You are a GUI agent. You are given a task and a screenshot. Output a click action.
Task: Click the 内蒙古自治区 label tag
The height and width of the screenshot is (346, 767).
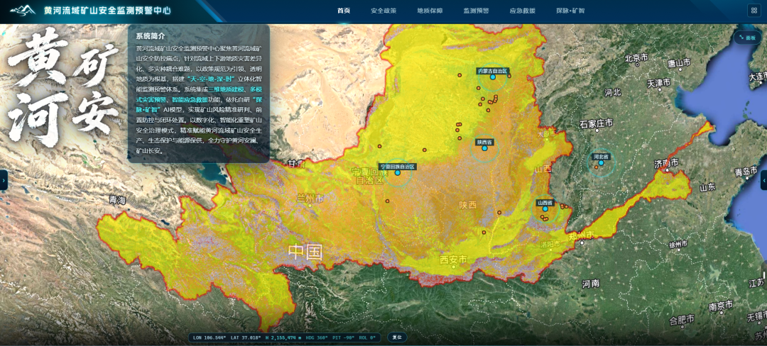pos(494,71)
